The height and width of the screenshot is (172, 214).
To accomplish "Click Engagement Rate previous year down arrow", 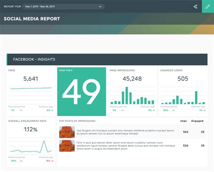I will (x=52, y=161).
